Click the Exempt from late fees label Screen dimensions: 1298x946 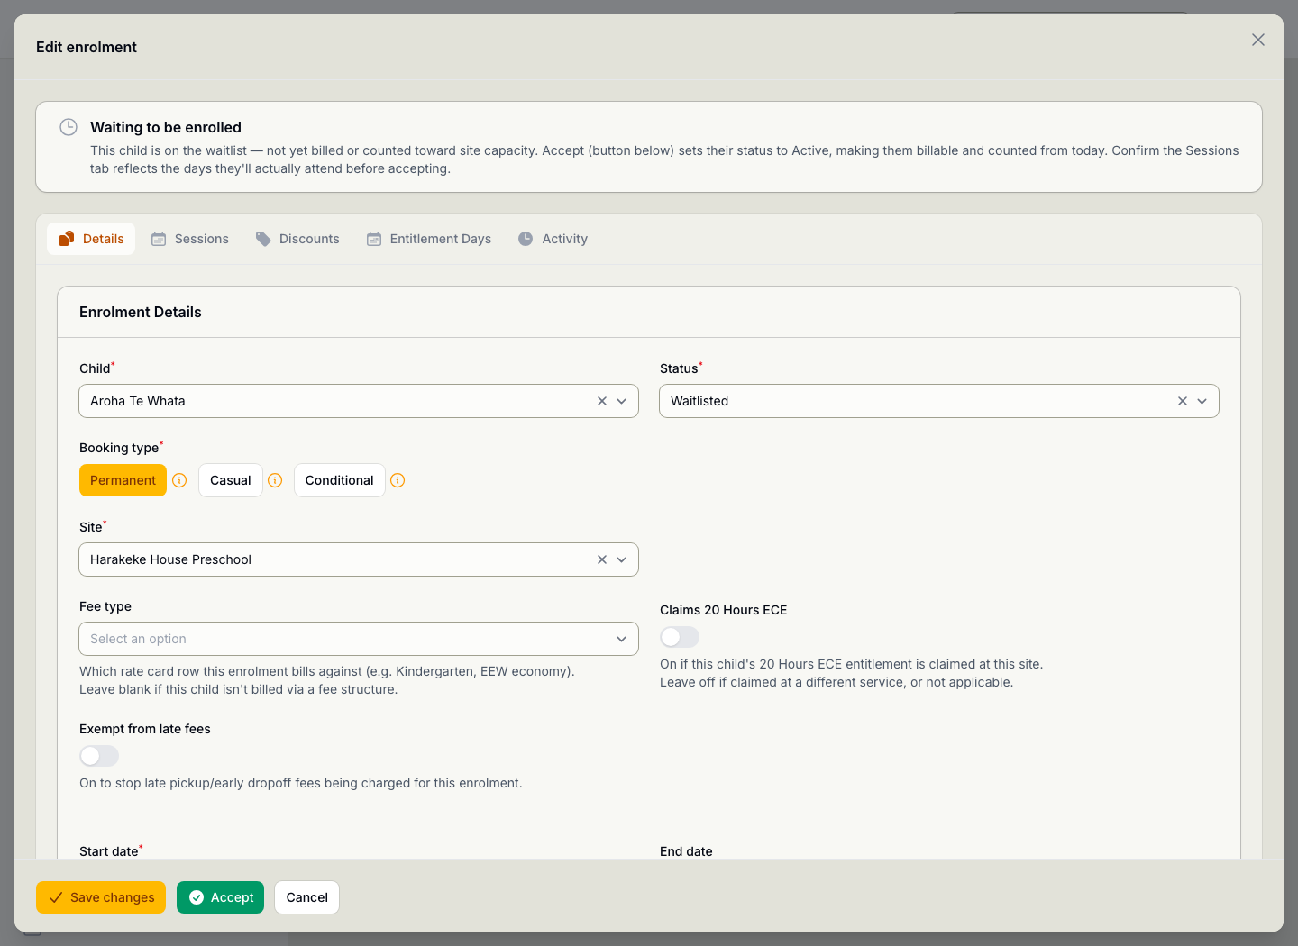[x=145, y=729]
